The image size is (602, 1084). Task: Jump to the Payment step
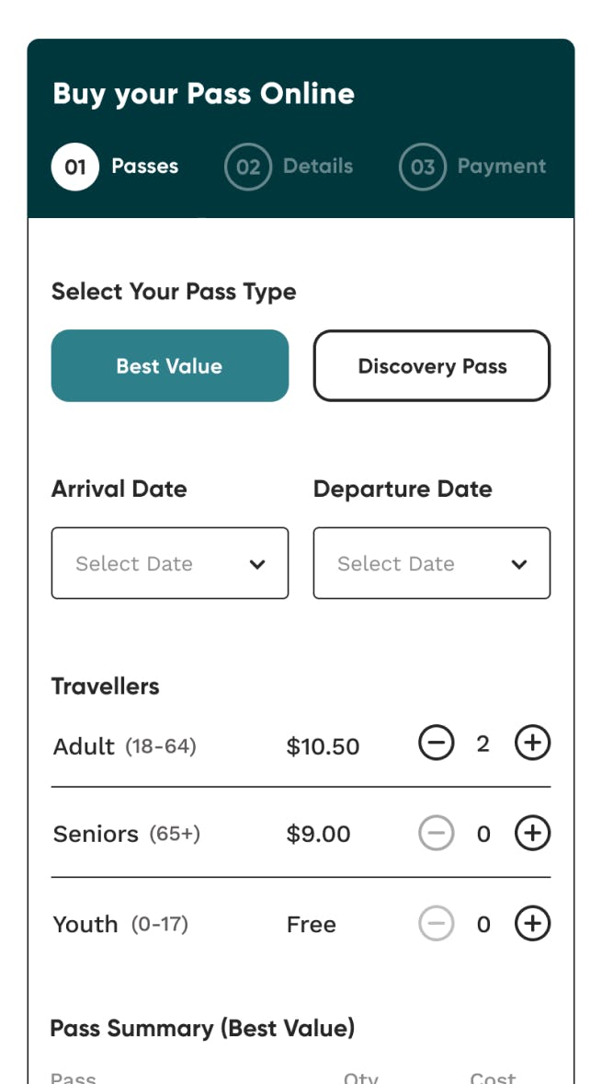click(502, 167)
